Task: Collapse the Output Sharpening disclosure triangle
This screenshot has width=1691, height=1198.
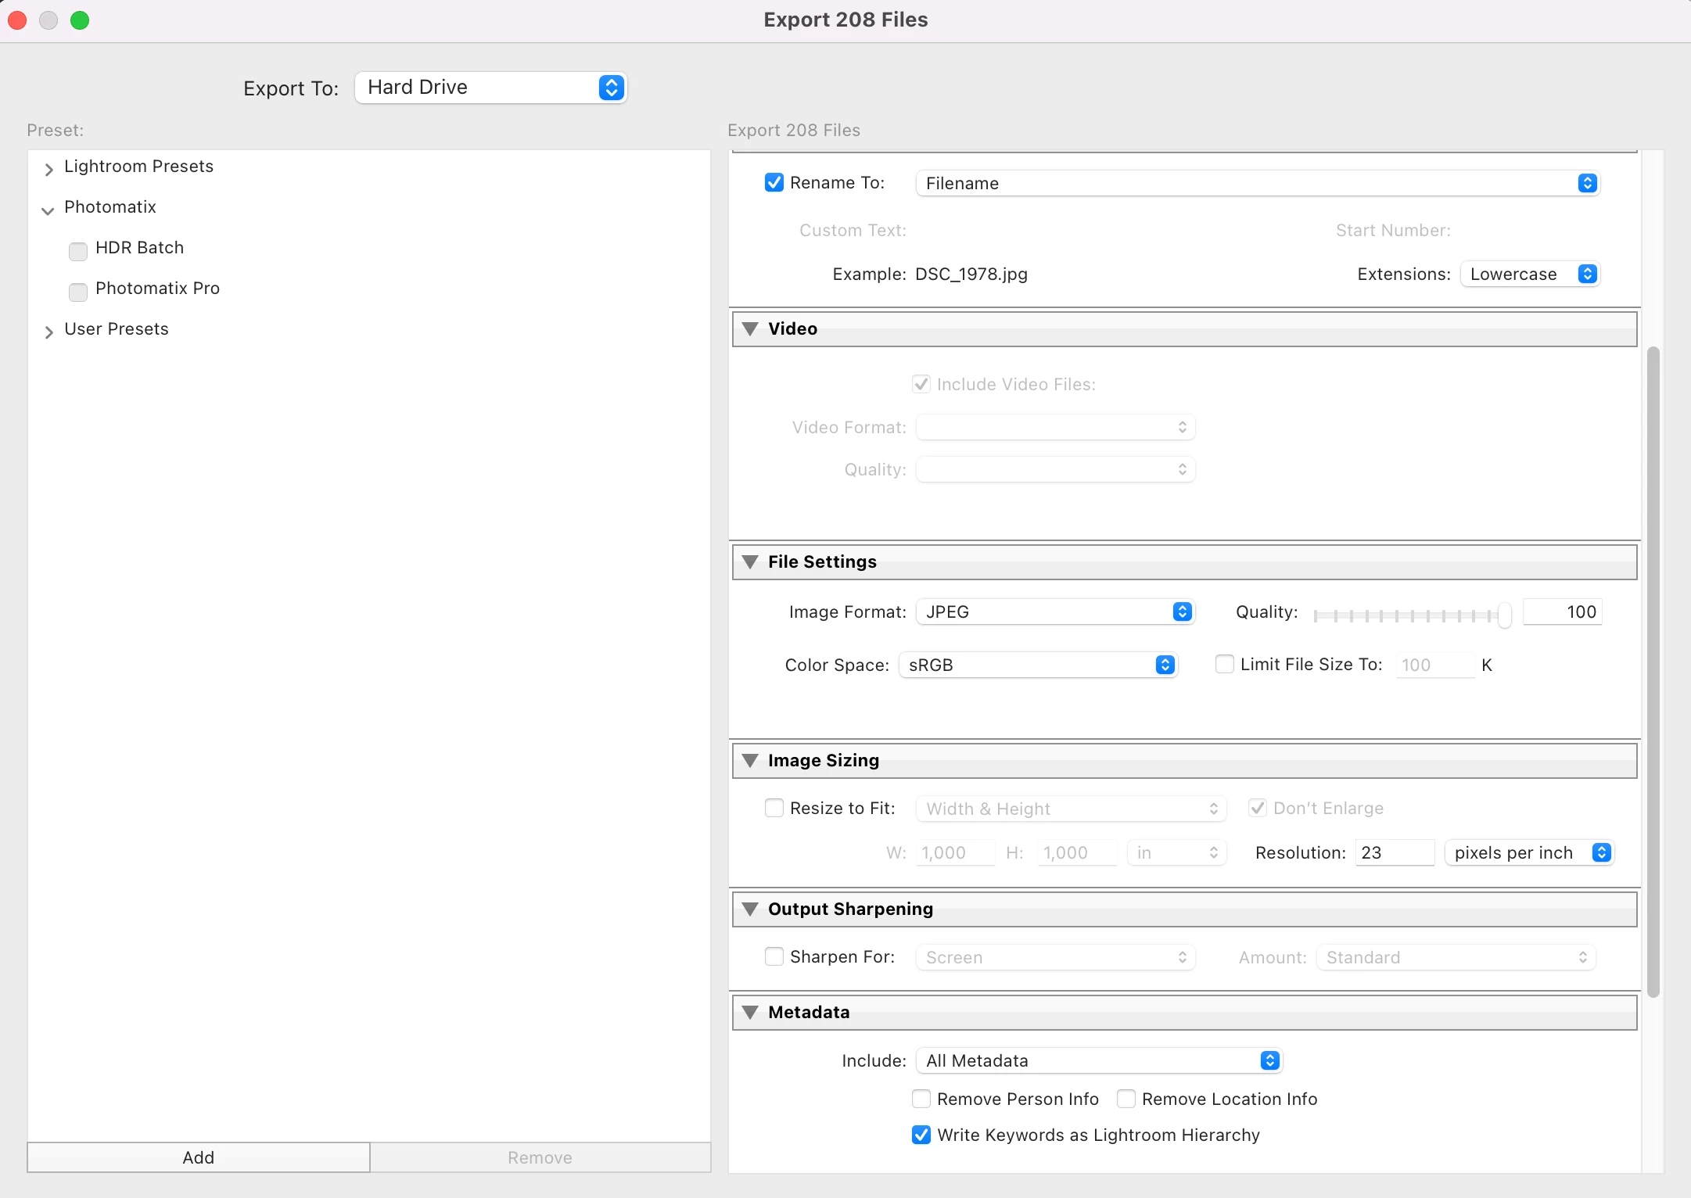Action: [x=750, y=909]
